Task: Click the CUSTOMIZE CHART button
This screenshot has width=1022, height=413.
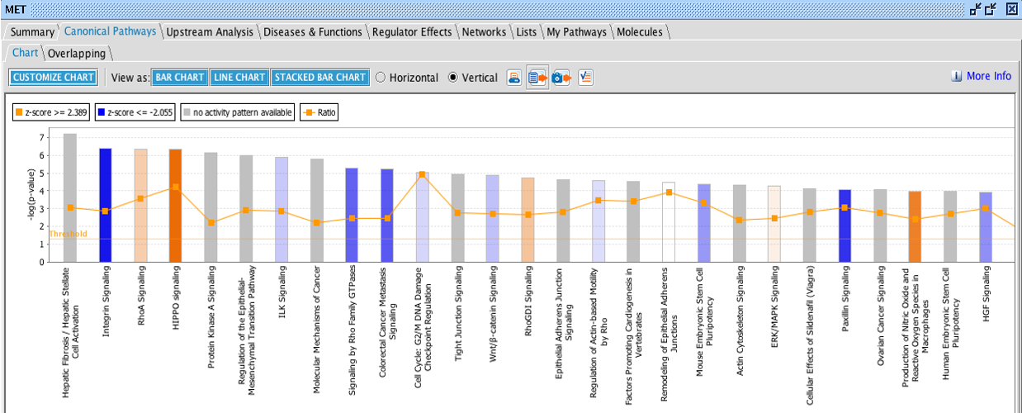Action: (x=54, y=78)
